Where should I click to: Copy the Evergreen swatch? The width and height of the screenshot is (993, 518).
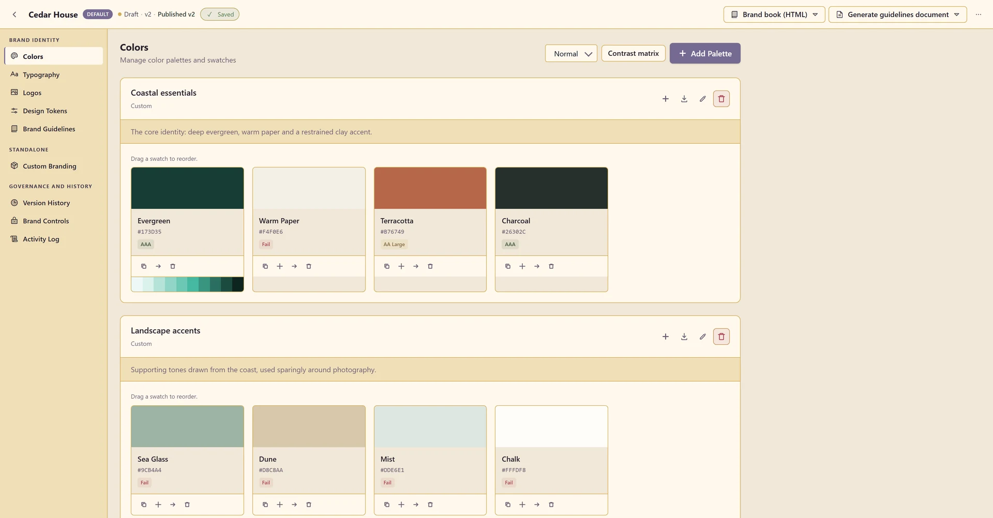(x=144, y=266)
